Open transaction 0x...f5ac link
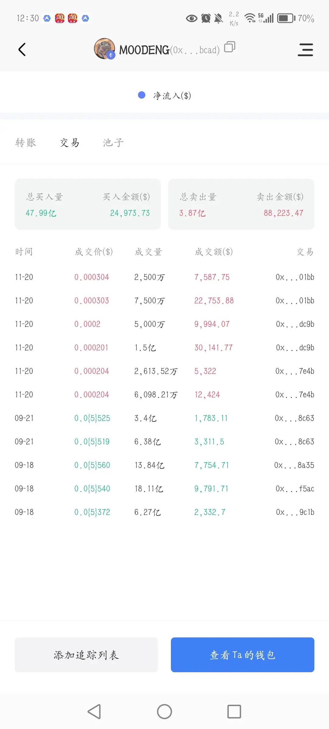The height and width of the screenshot is (729, 329). click(x=295, y=489)
